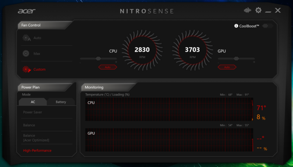Choose Custom fan control label
Screen dimensions: 293x167
click(39, 69)
